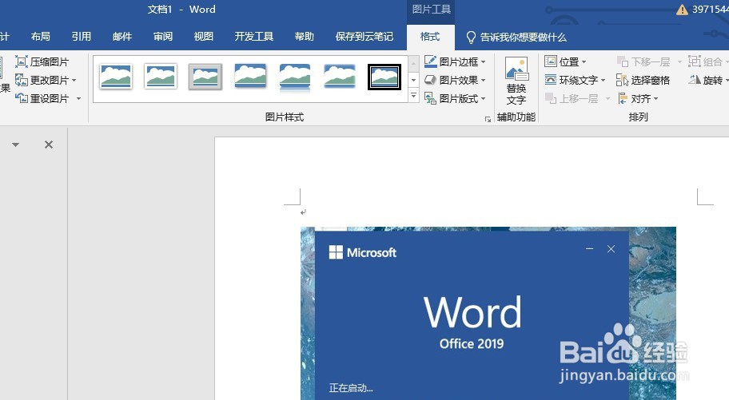Viewport: 729px width, 400px height.
Task: Open the Position (位置) icon
Action: (551, 61)
